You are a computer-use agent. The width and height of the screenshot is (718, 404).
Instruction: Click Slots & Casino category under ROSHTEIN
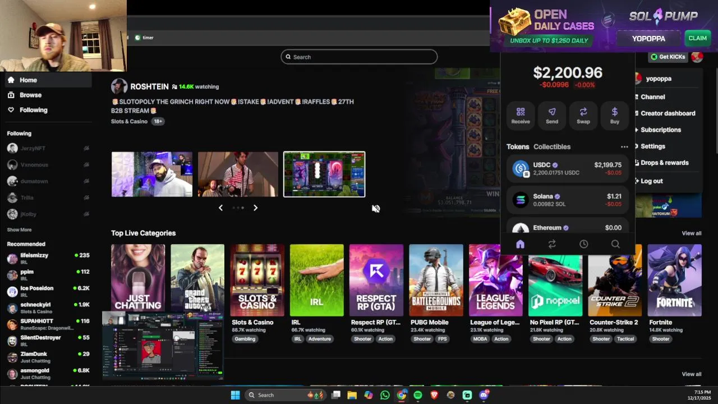click(129, 121)
